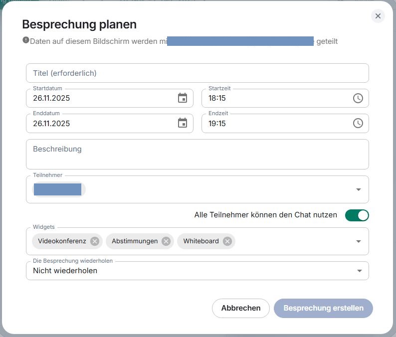
Task: Expand the Widgets dropdown arrow
Action: [x=358, y=241]
